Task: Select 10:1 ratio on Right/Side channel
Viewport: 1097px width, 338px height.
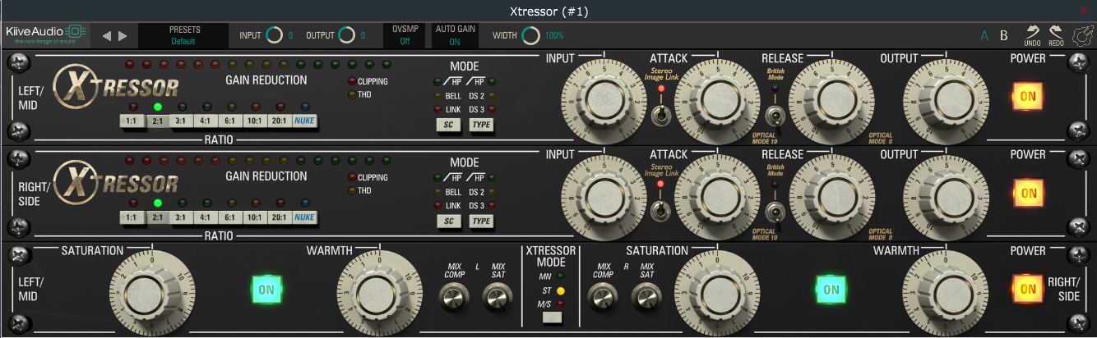Action: 255,217
